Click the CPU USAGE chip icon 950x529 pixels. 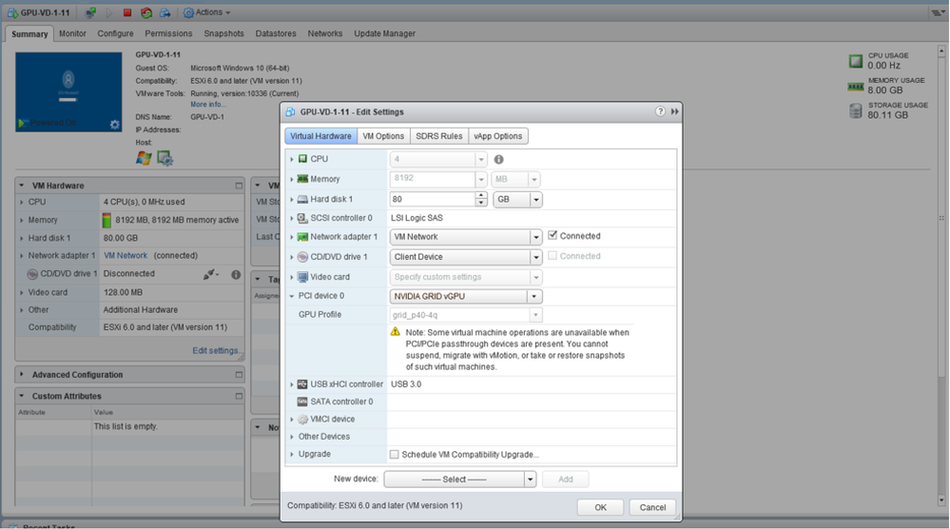point(856,61)
